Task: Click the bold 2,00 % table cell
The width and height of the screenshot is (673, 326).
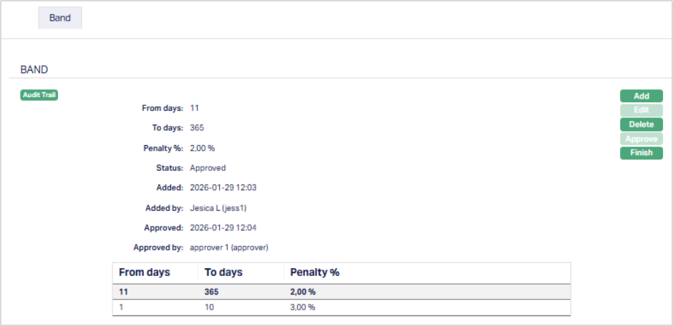Action: tap(302, 292)
